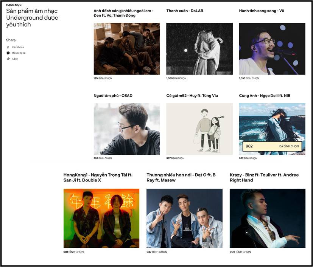Click the Link chain icon
The height and width of the screenshot is (267, 313).
[8, 59]
